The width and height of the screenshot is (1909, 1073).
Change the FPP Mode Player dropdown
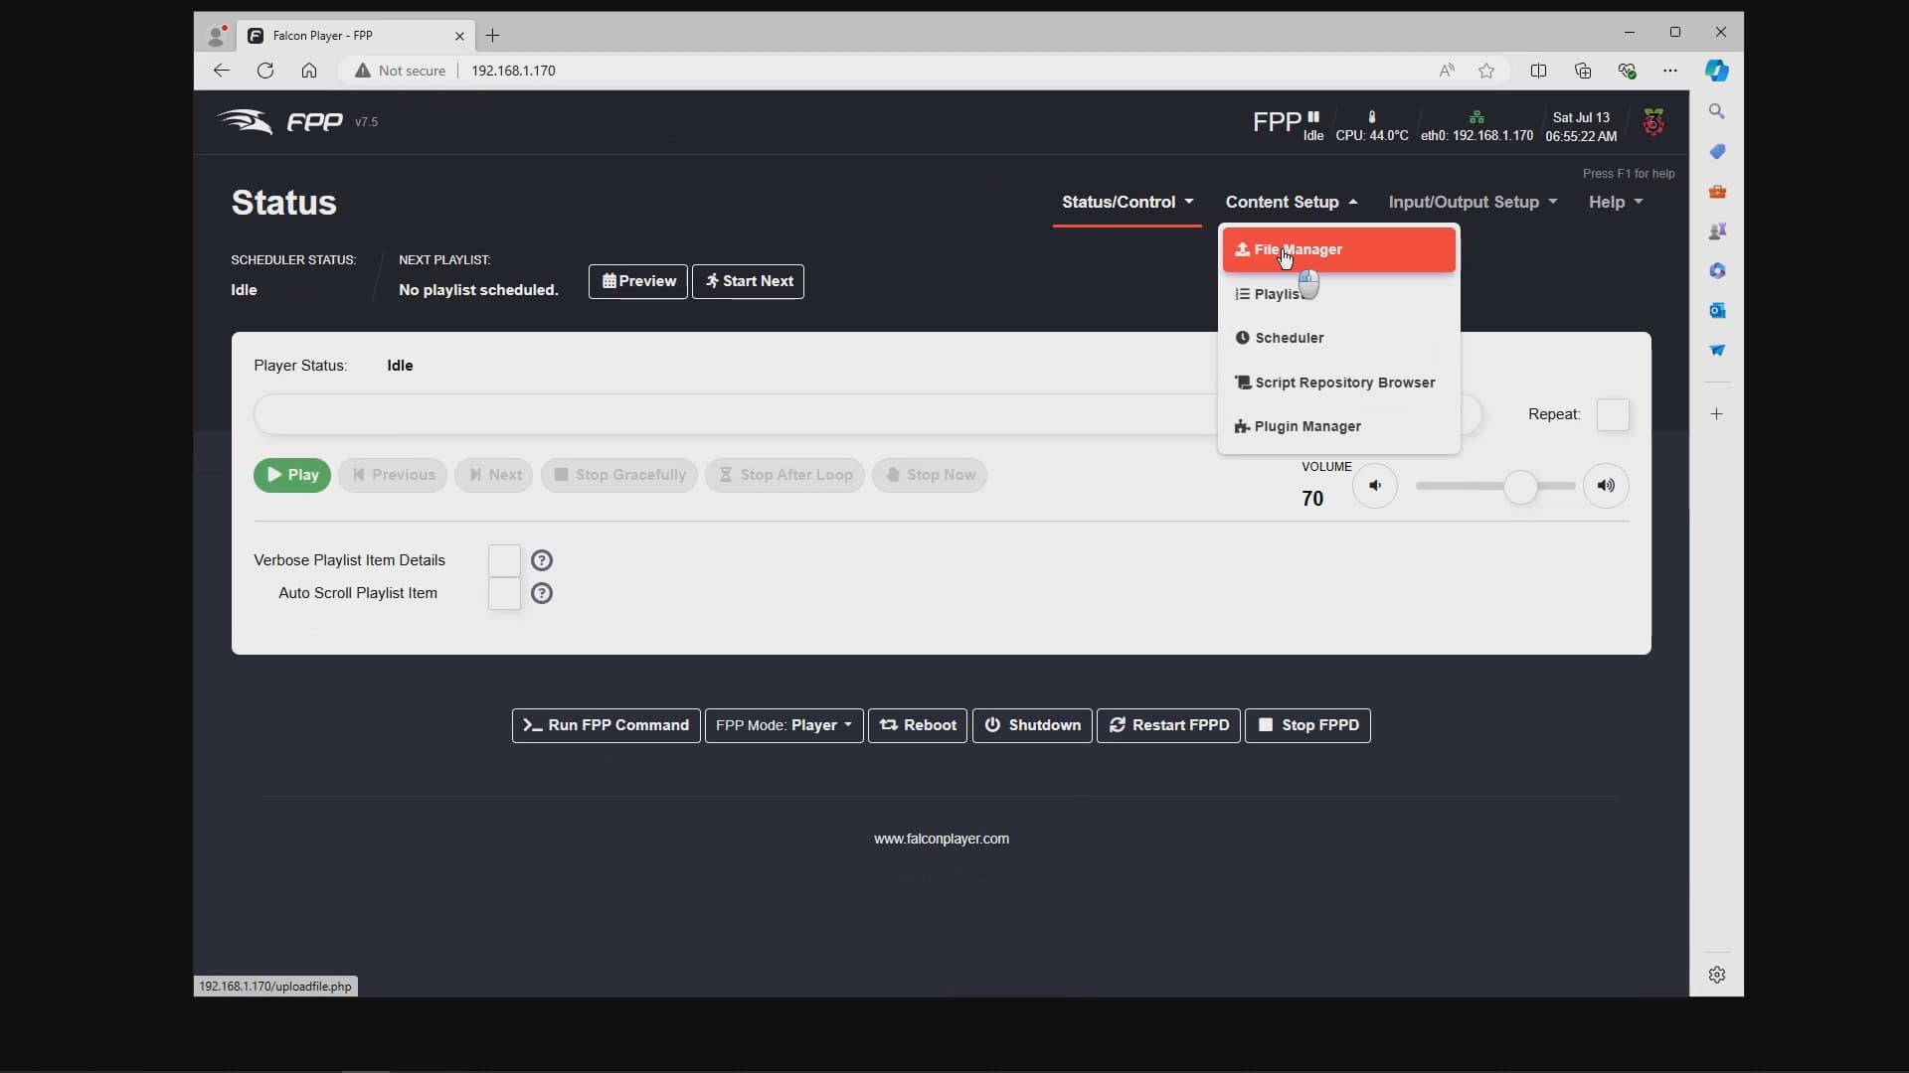tap(783, 725)
